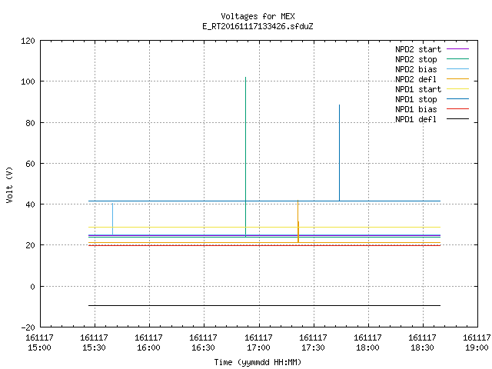Click the 'NPD1 defl' legend label
Viewport: 492px width, 369px height.
click(x=416, y=120)
